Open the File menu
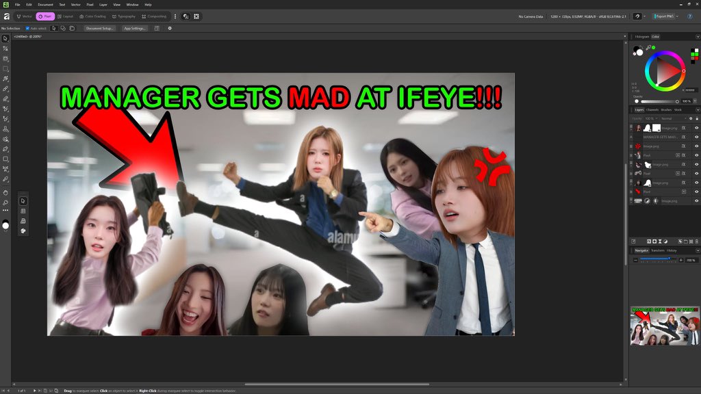701x394 pixels. 17,5
